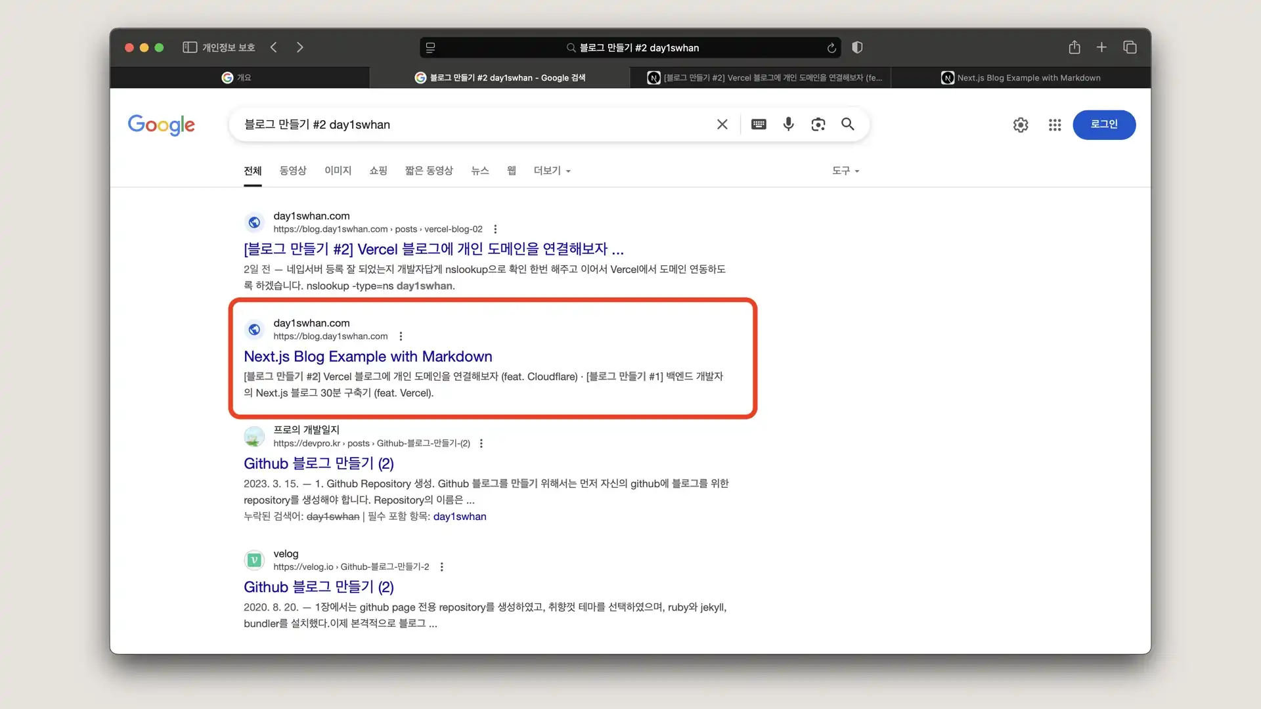Switch to the 개요 browser tab
Viewport: 1261px width, 709px height.
(240, 77)
